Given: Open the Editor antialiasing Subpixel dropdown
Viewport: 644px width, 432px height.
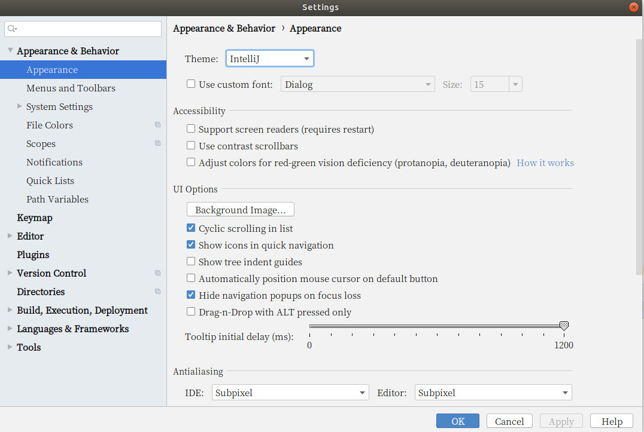Looking at the screenshot, I should tap(493, 393).
